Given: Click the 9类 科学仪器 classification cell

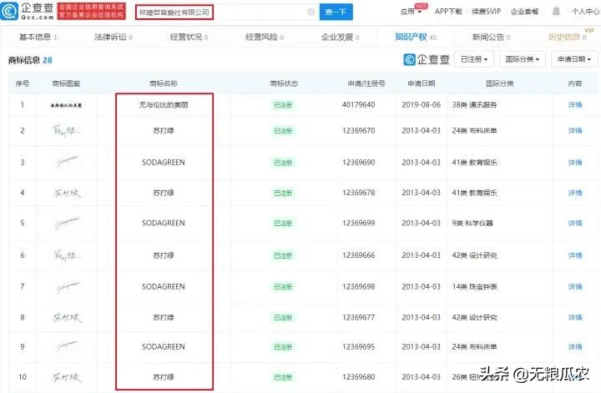Looking at the screenshot, I should click(x=472, y=223).
